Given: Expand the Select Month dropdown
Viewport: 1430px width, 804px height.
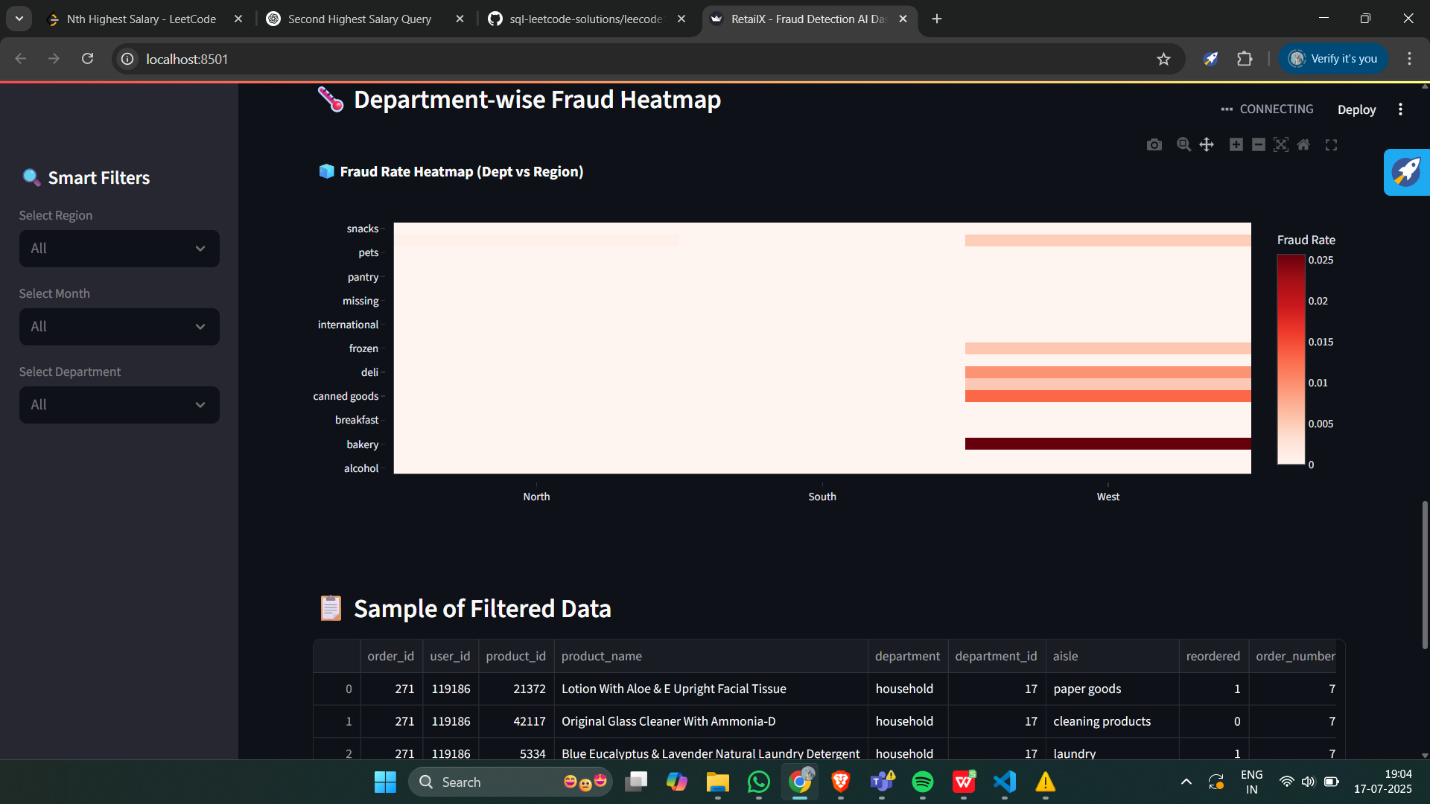Looking at the screenshot, I should [119, 327].
